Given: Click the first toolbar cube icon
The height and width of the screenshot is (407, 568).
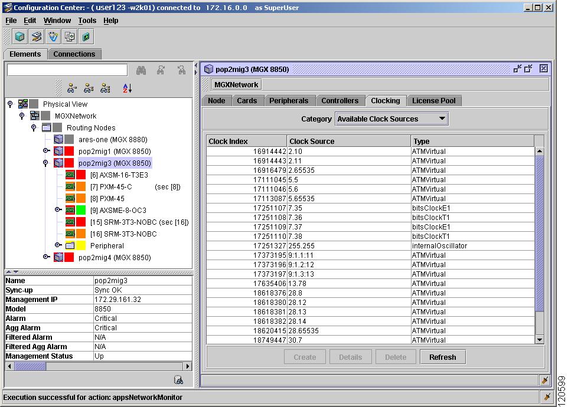Looking at the screenshot, I should point(20,37).
